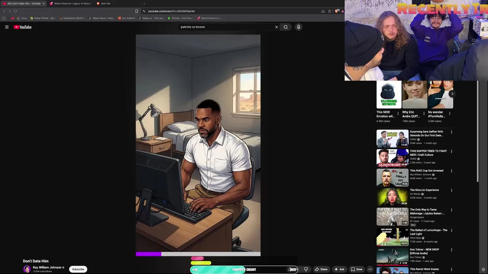Clear the search text with the X icon
This screenshot has width=488, height=274.
(x=276, y=27)
